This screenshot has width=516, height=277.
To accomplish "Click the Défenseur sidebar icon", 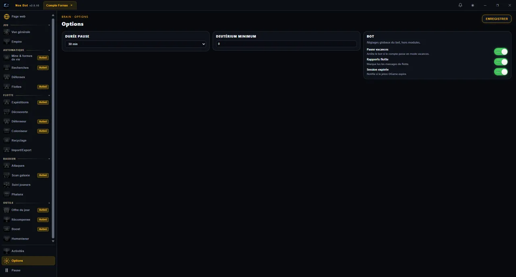I will point(6,121).
